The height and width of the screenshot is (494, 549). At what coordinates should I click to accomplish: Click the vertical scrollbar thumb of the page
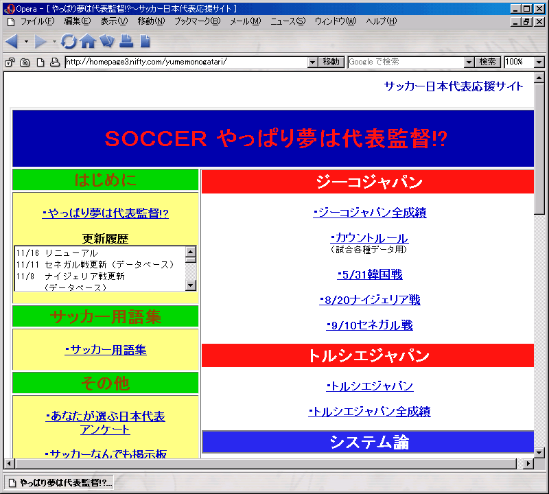tap(539, 148)
